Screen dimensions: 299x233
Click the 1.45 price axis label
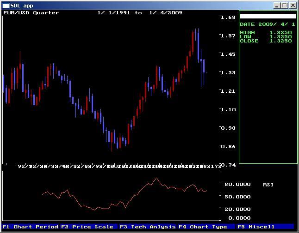(x=229, y=54)
